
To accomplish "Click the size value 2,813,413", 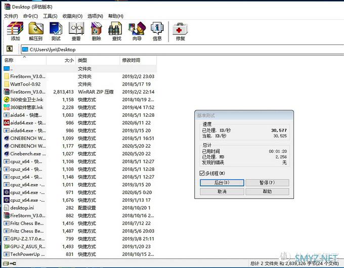I will [x=63, y=92].
